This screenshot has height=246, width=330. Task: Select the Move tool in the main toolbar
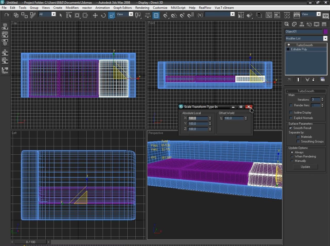coord(95,15)
